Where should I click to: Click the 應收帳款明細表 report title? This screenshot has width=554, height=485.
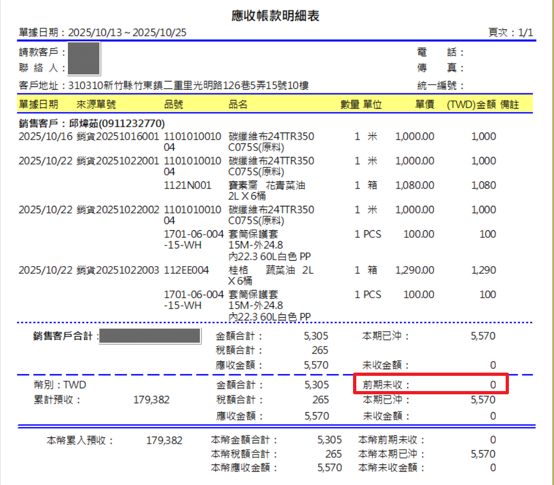(x=275, y=16)
